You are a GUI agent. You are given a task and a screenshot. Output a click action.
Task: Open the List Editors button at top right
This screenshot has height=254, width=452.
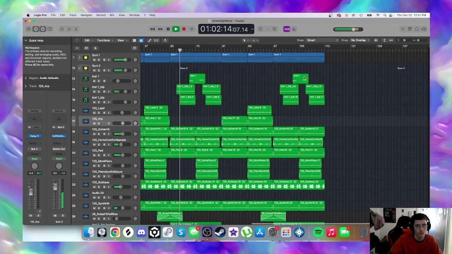point(402,29)
